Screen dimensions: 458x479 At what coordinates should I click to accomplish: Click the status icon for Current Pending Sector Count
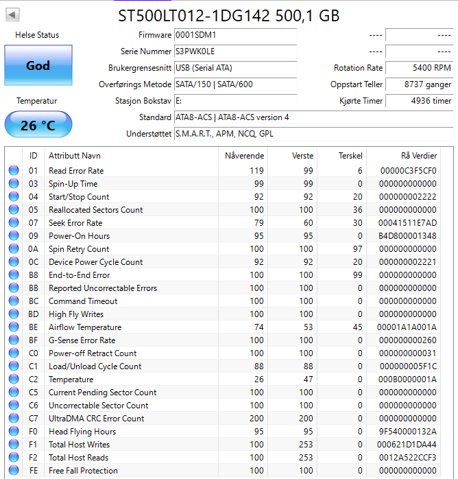tap(14, 393)
